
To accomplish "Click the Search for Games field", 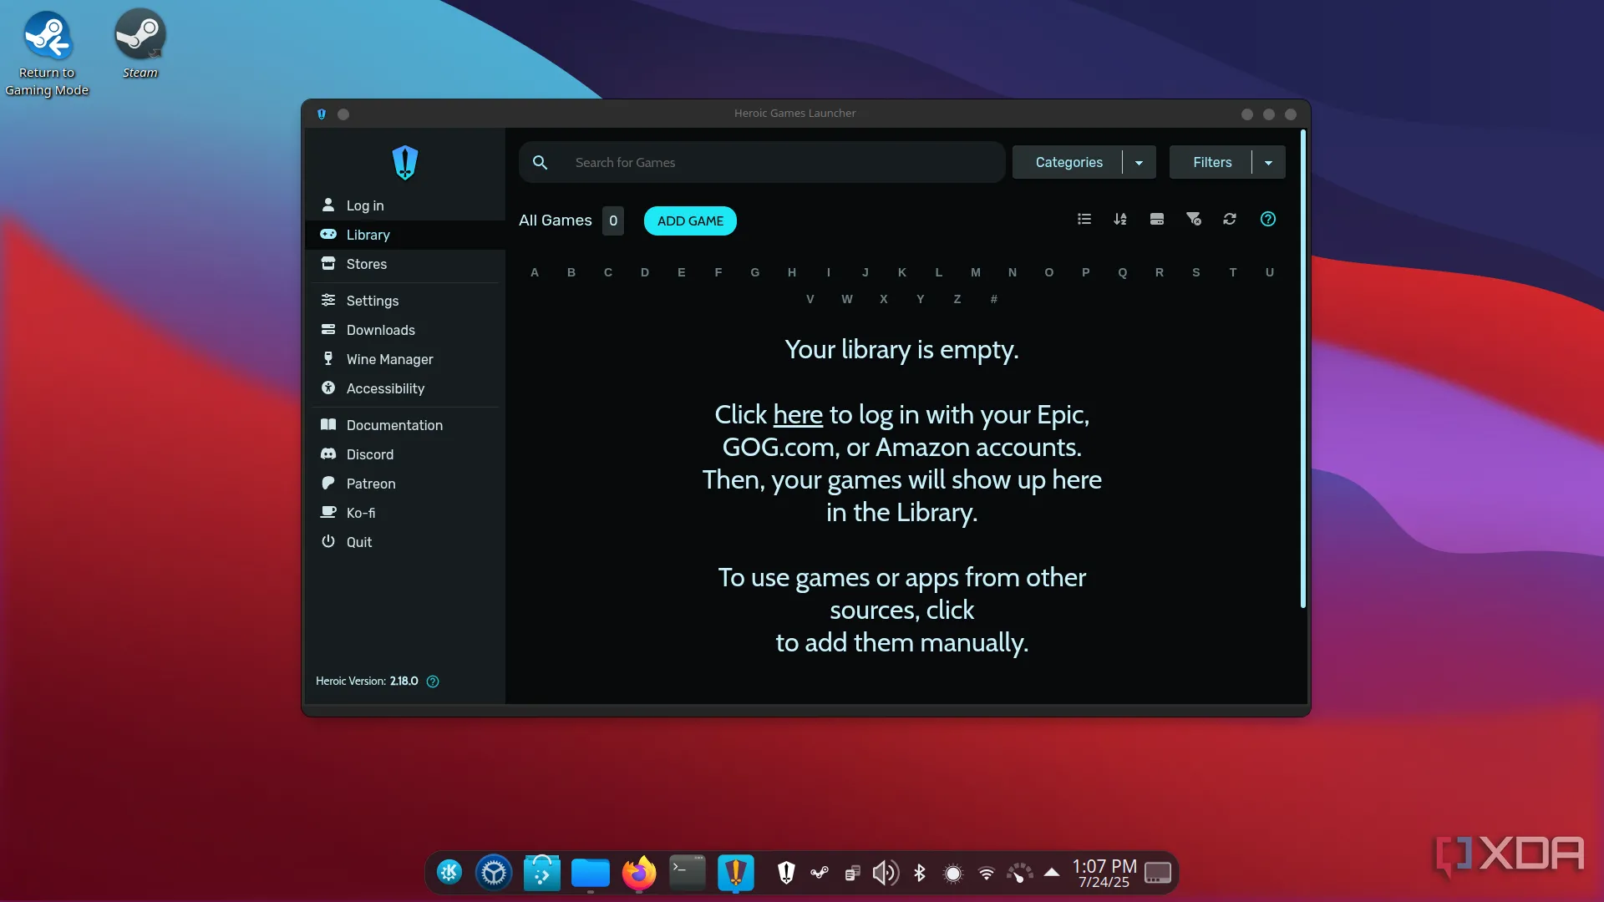I will pos(762,162).
